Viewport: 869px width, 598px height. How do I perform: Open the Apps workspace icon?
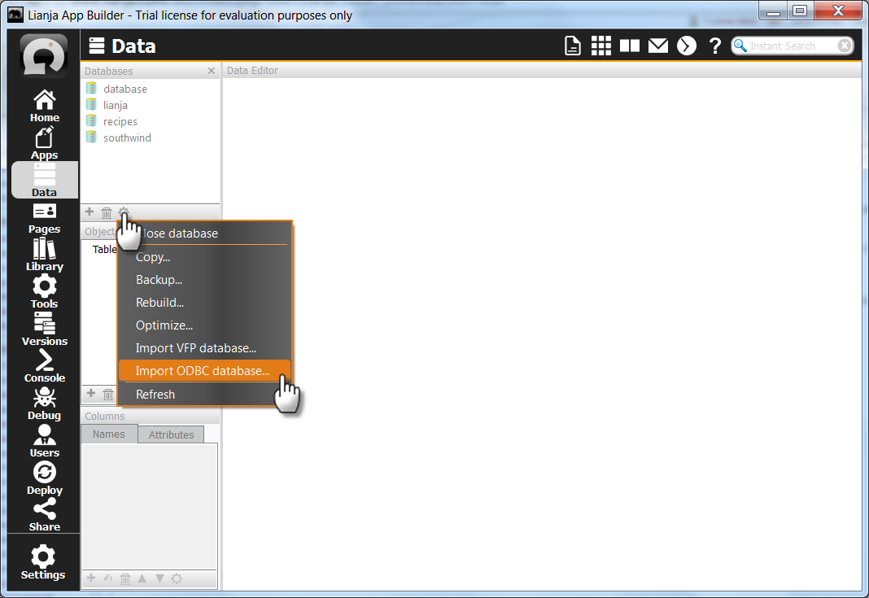click(44, 143)
